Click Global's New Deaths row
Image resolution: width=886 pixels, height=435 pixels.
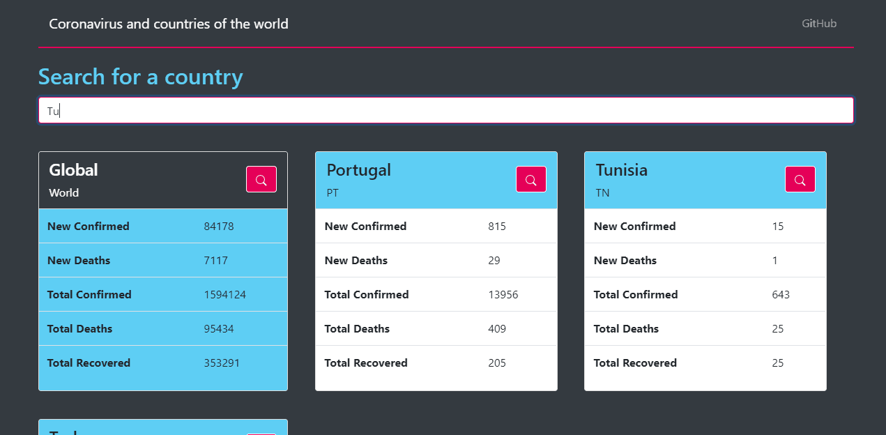(163, 260)
